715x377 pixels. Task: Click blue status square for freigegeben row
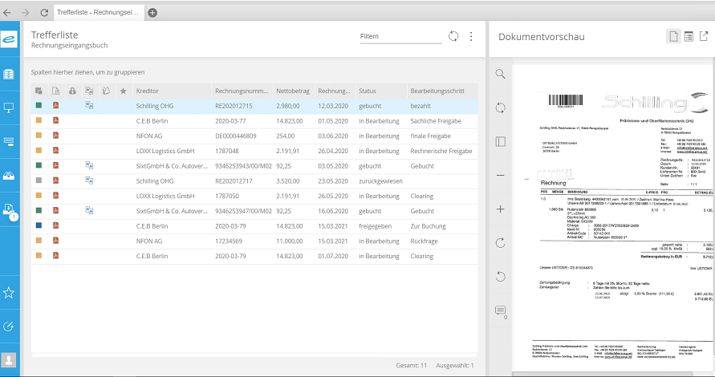point(39,225)
